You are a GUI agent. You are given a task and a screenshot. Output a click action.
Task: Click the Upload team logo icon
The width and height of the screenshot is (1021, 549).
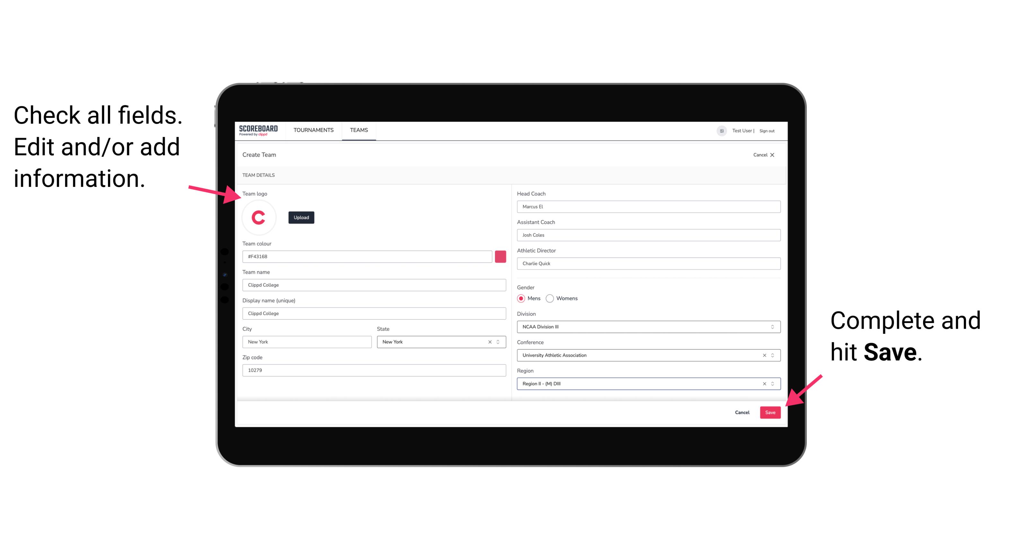[x=302, y=218]
